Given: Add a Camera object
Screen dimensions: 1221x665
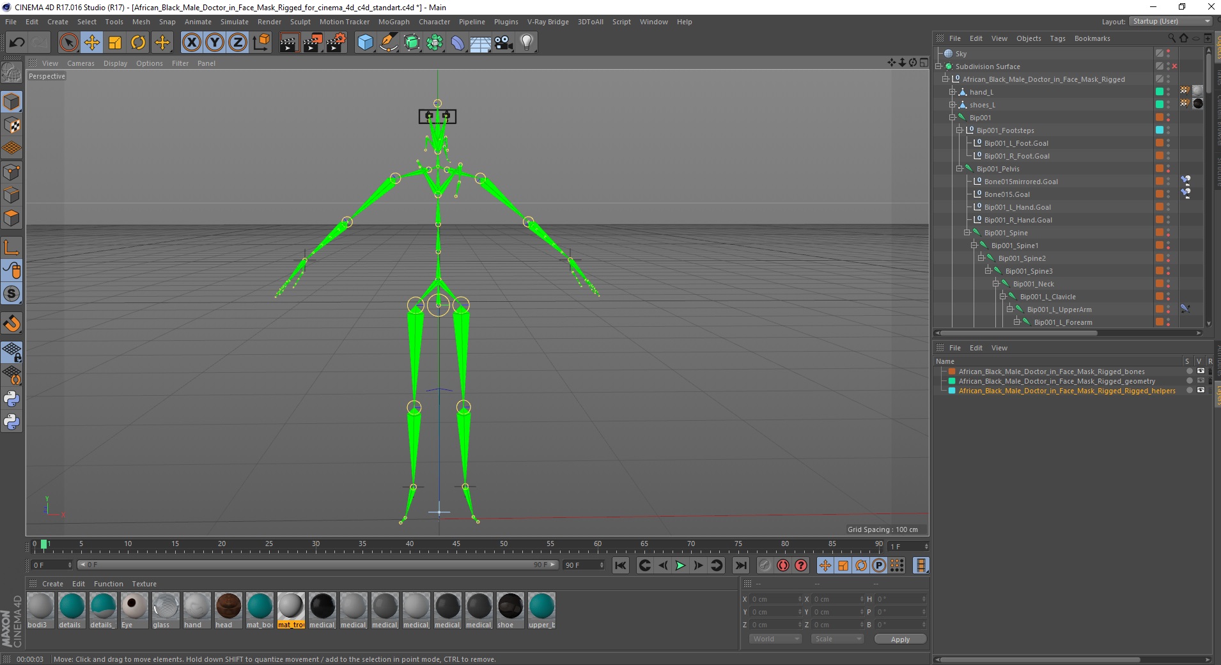Looking at the screenshot, I should [x=504, y=43].
